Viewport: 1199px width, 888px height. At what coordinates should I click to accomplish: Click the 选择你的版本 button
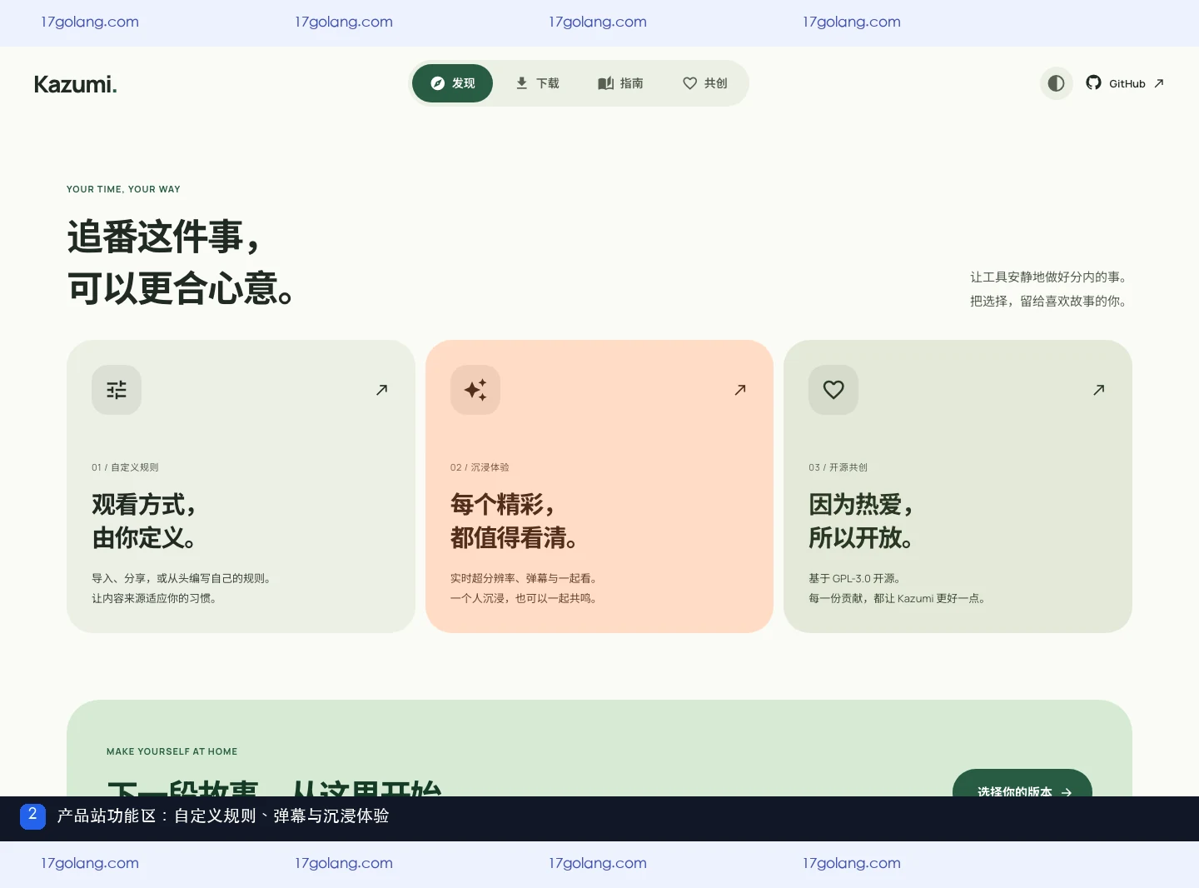[1022, 783]
